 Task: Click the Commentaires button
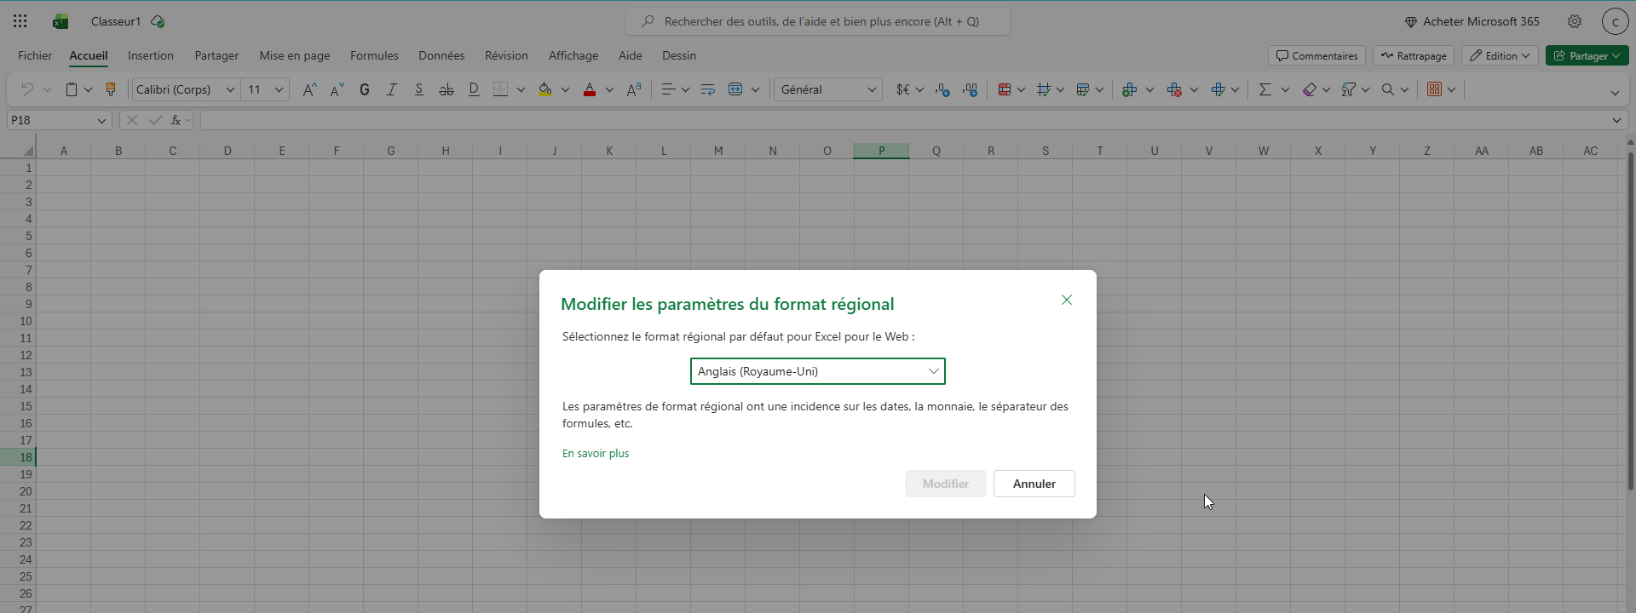(1317, 55)
